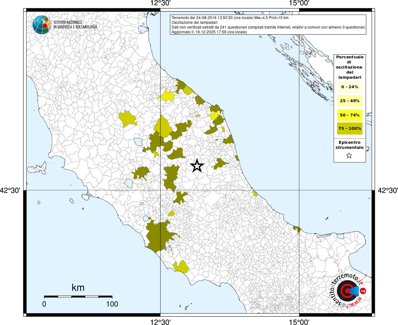This screenshot has height=325, width=398.
Task: Click the black epicenter star on the map
Action: 197,166
